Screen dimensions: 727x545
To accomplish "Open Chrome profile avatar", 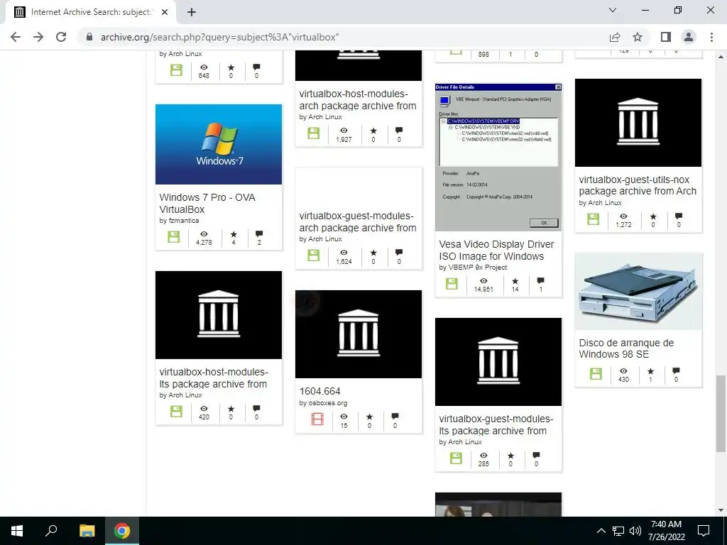I will pyautogui.click(x=689, y=37).
